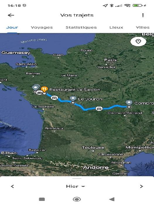
Task: Tap the grey pin at route start
Action: click(36, 88)
